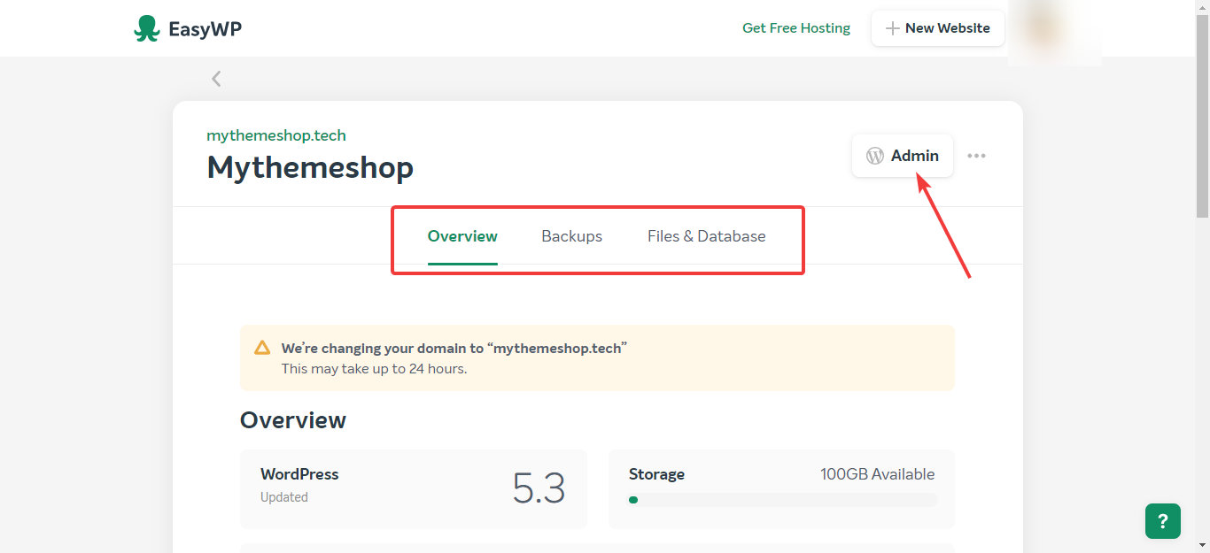The image size is (1210, 553).
Task: Open the question mark help widget
Action: coord(1163,521)
